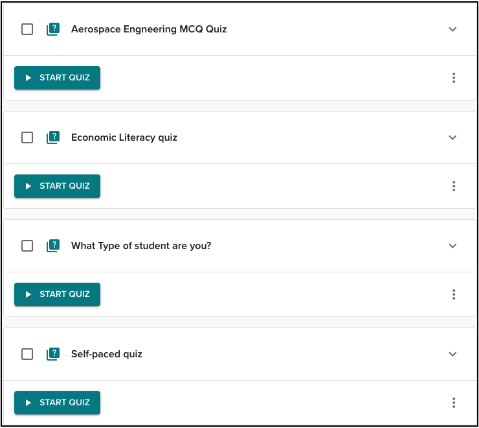Start the Self-paced quiz
Screen dimensions: 479x428
57,403
